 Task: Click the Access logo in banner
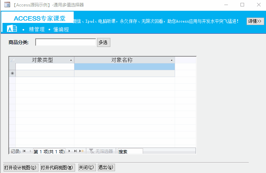pos(12,28)
